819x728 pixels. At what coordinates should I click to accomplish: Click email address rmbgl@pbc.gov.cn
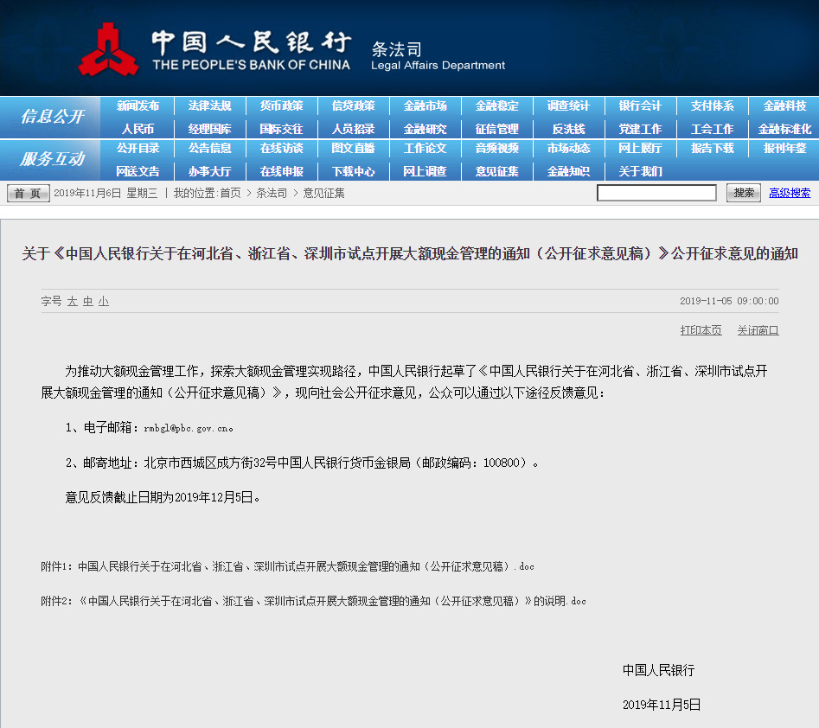pyautogui.click(x=188, y=428)
